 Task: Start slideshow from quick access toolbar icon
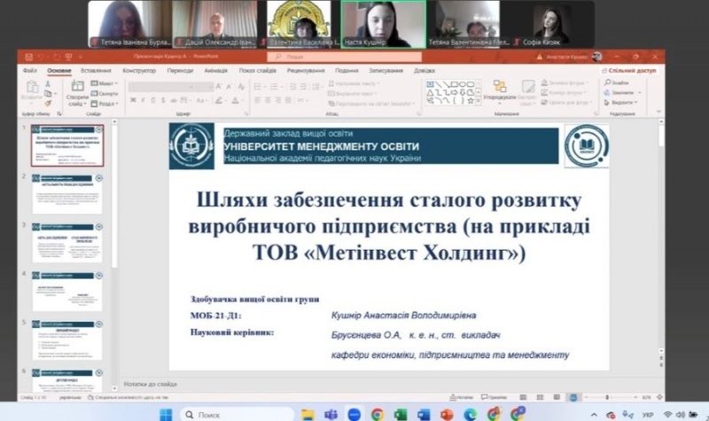(69, 57)
